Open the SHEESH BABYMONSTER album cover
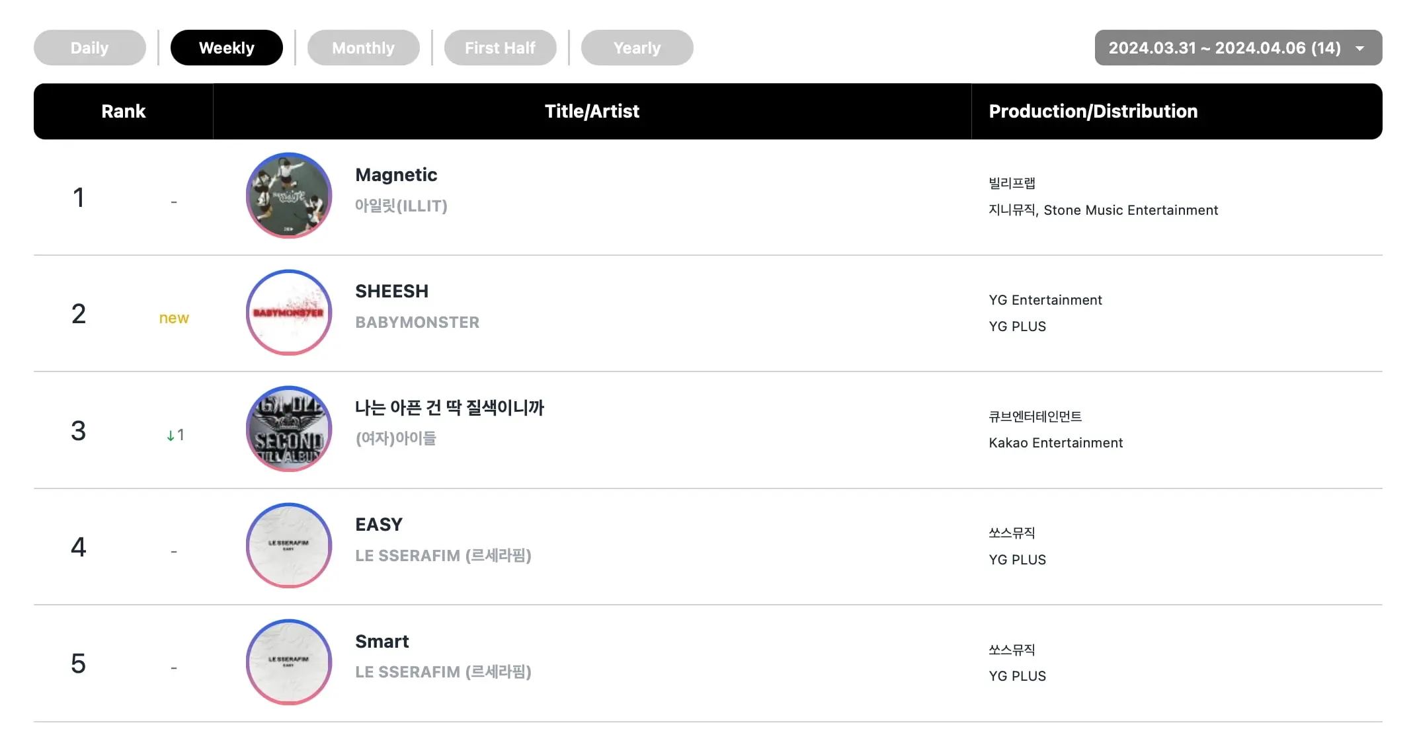This screenshot has height=731, width=1415. (289, 313)
